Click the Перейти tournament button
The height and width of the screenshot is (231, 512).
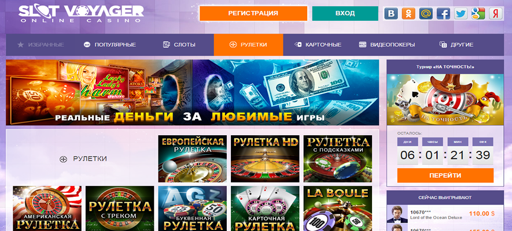[445, 176]
